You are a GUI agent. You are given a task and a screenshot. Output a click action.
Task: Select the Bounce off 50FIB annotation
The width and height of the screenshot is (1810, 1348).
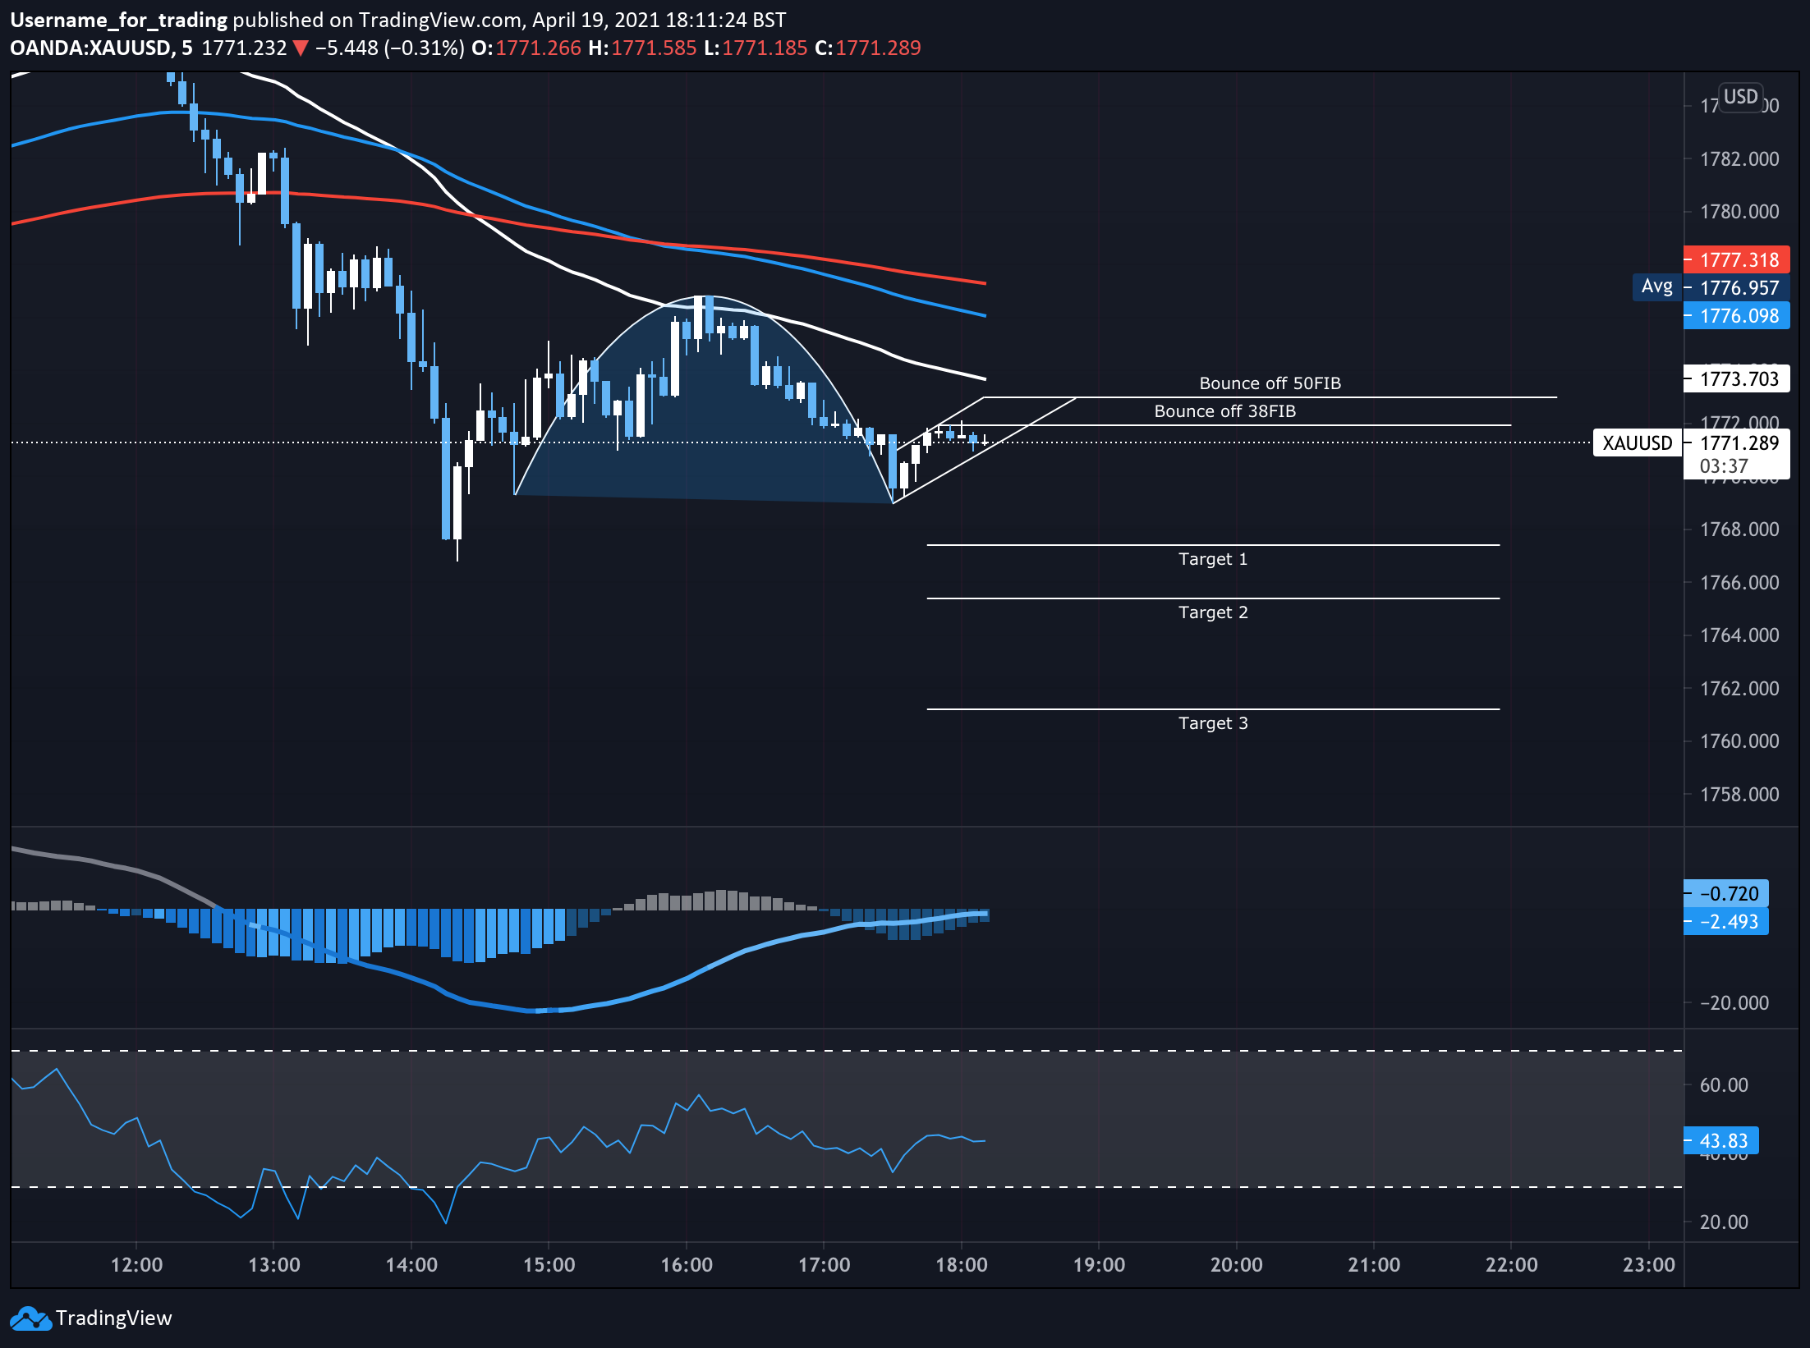click(x=1270, y=383)
